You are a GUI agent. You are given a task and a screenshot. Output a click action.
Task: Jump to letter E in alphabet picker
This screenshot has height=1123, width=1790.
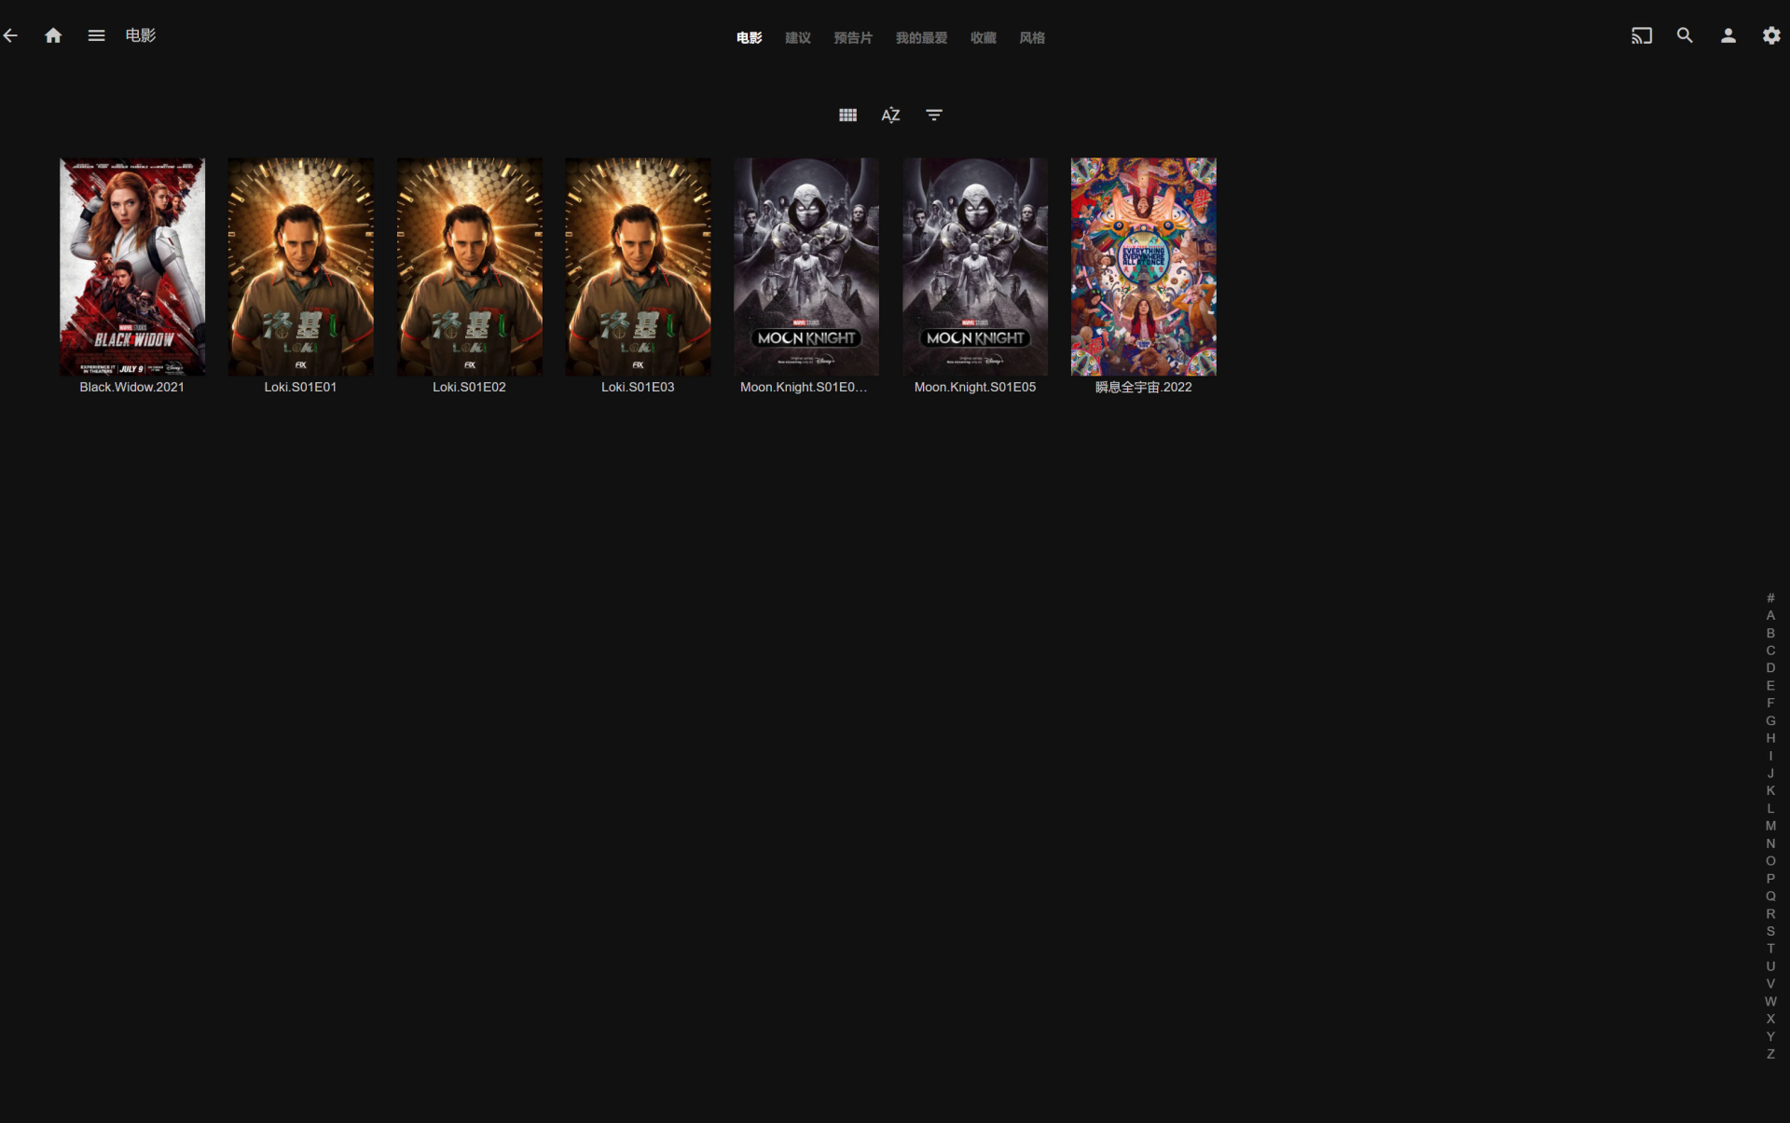point(1770,686)
